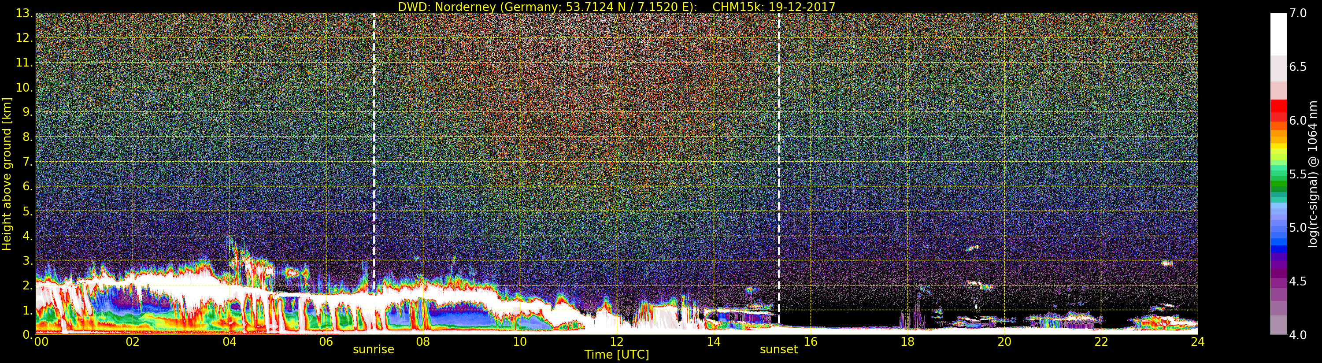Click the cloud spike reaching 4 km at 04 UTC
This screenshot has width=1322, height=363.
(x=230, y=246)
